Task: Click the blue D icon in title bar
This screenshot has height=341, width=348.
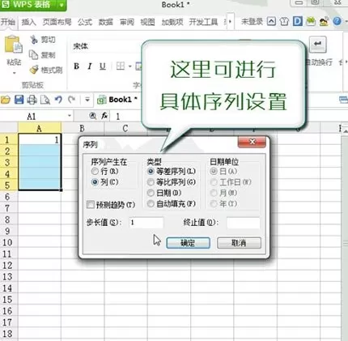Action: pos(298,21)
